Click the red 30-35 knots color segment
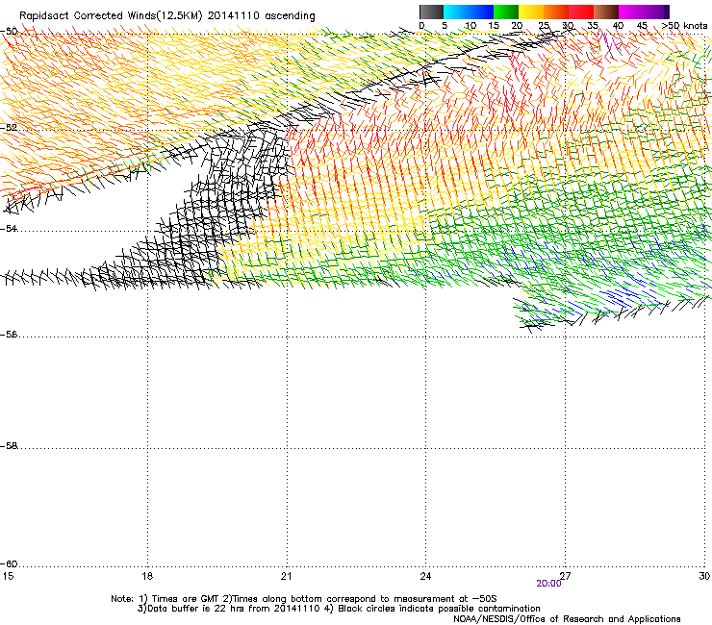 pyautogui.click(x=581, y=12)
